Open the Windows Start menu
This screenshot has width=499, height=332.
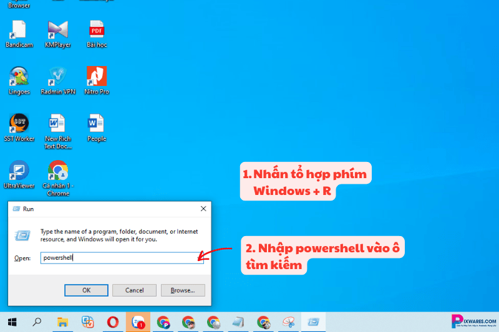pos(12,322)
